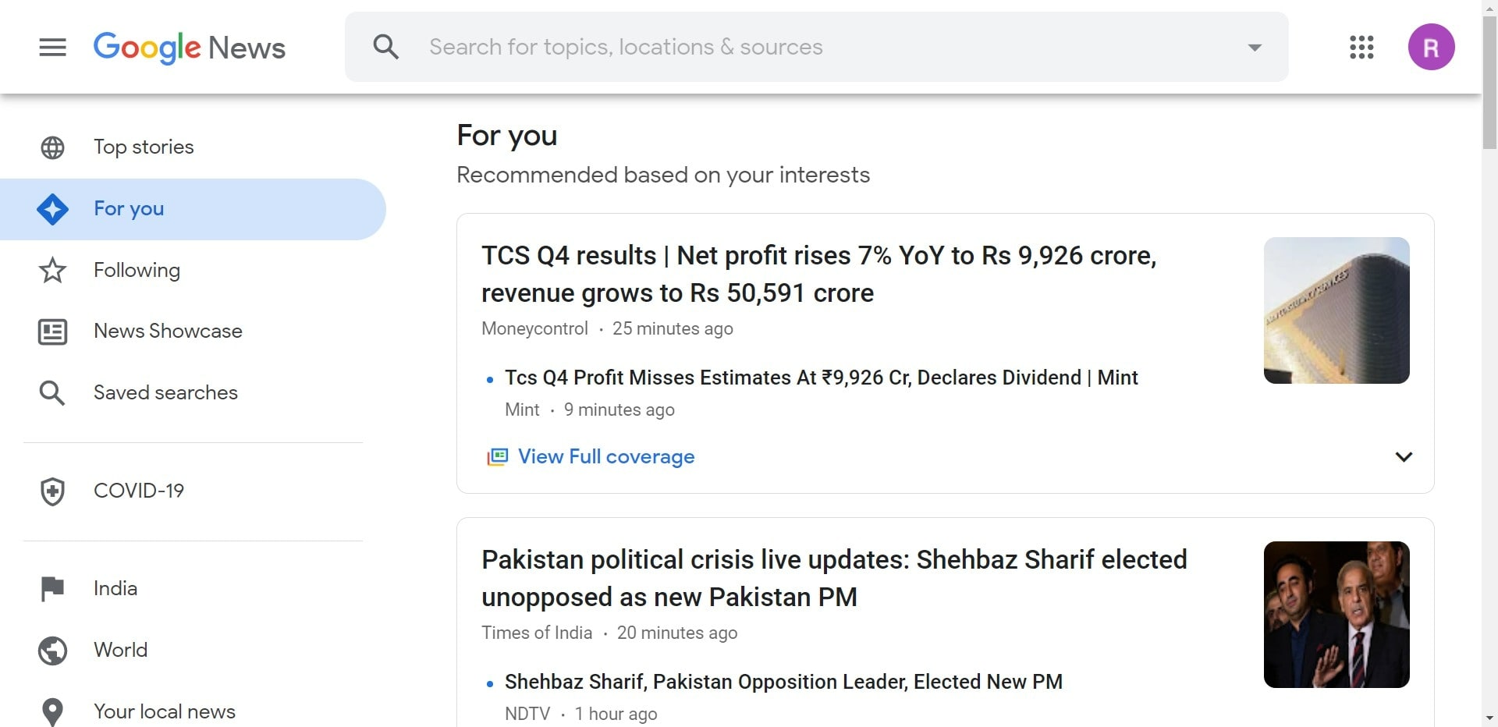Open the TCS Q4 results headline
The image size is (1498, 727).
click(818, 275)
